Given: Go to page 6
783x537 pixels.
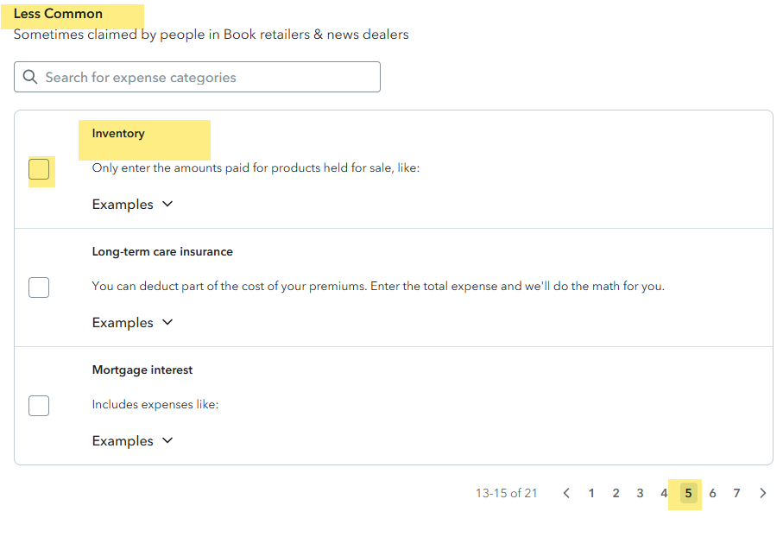Looking at the screenshot, I should [712, 494].
